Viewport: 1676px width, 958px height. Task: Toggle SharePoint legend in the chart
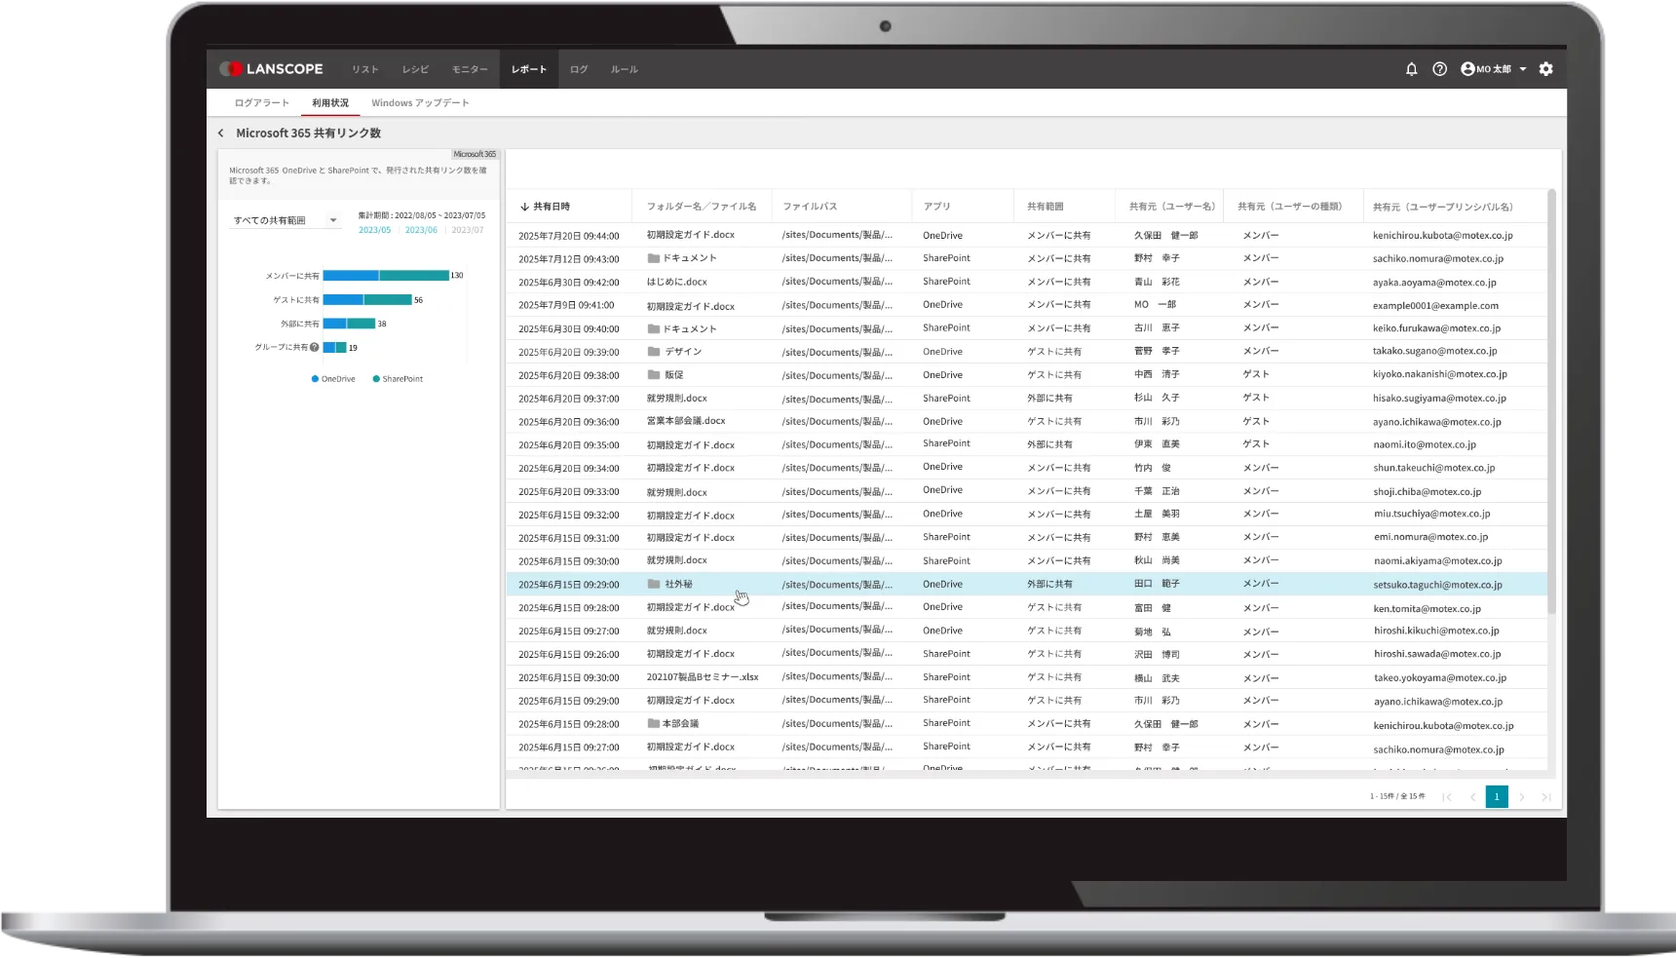[398, 379]
